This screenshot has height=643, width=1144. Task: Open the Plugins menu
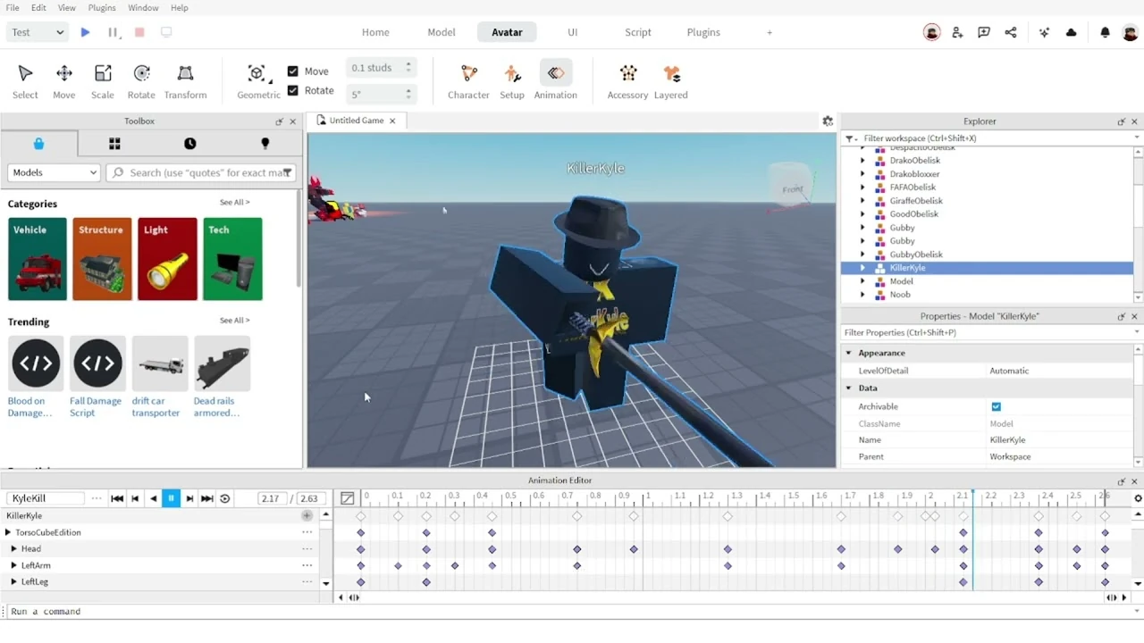102,8
